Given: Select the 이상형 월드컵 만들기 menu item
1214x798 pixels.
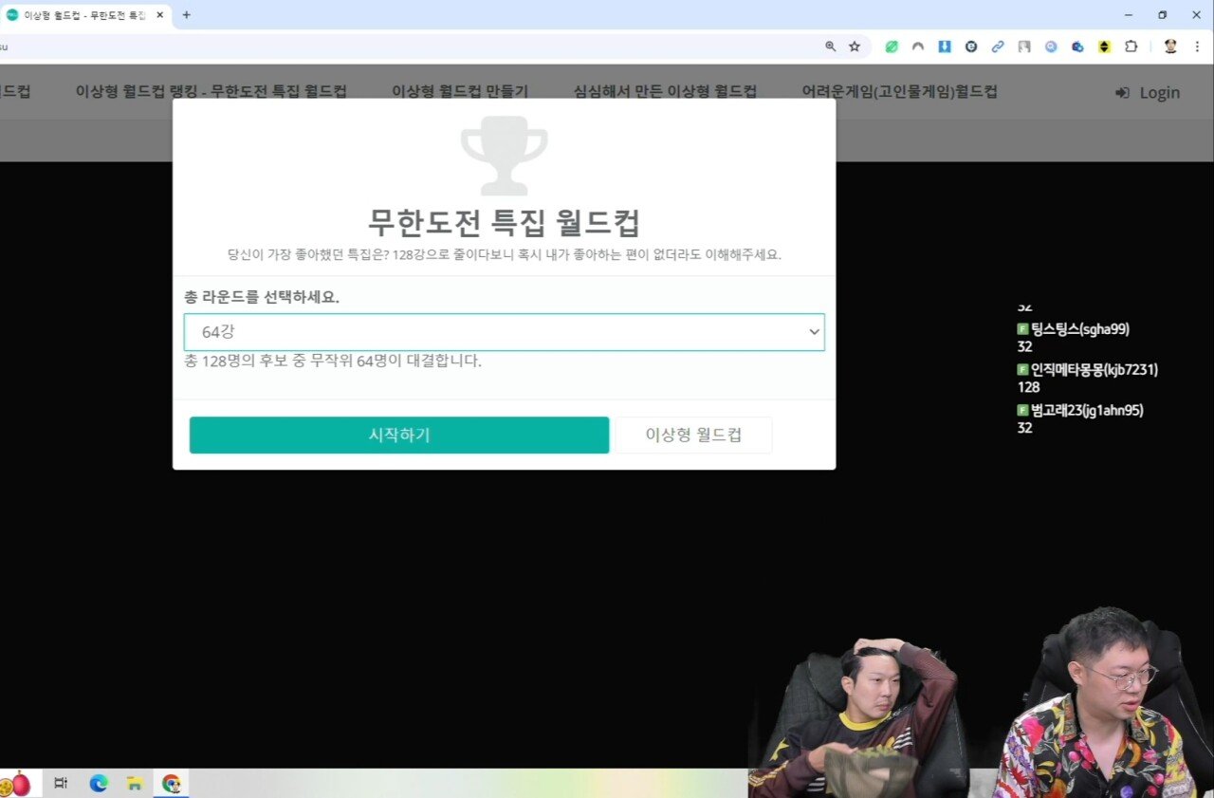Looking at the screenshot, I should [x=461, y=91].
